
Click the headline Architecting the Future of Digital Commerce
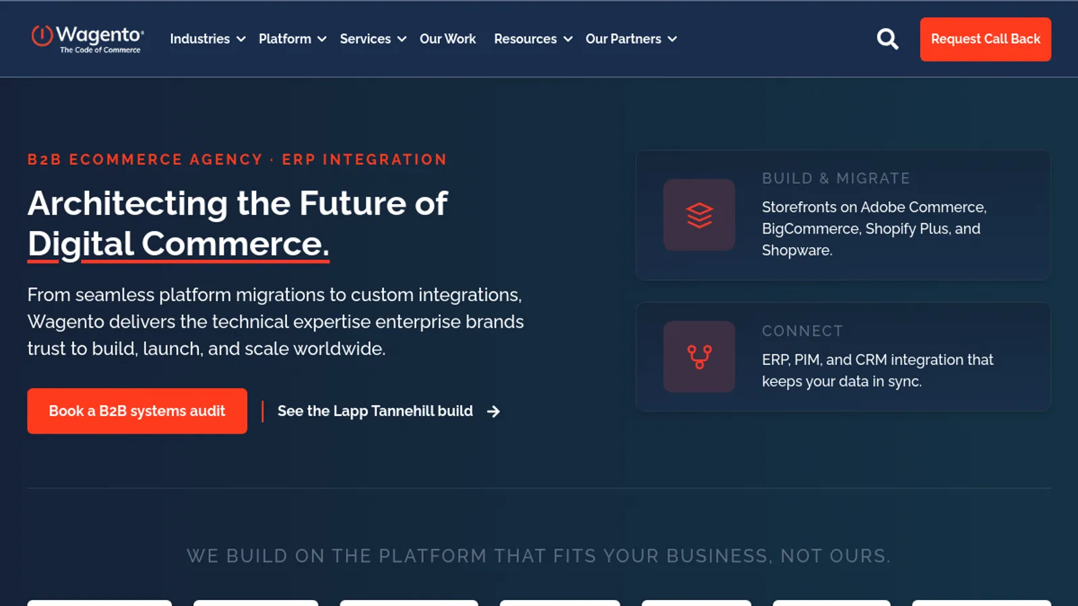click(237, 224)
